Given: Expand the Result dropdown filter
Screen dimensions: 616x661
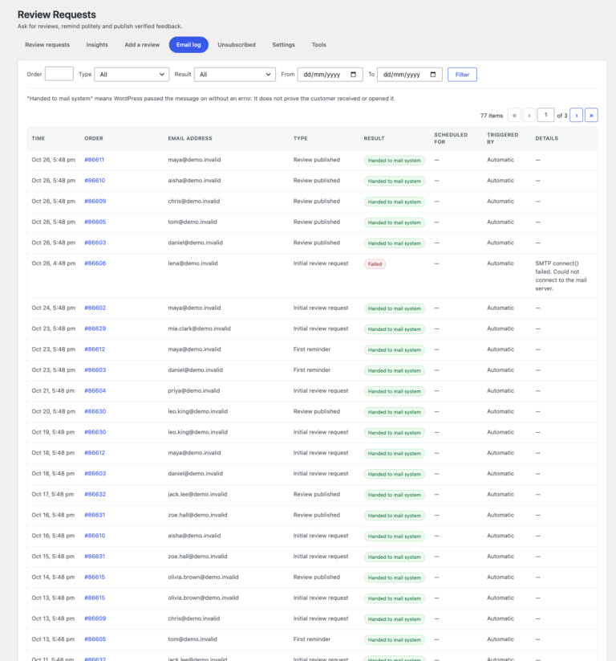Looking at the screenshot, I should tap(234, 75).
